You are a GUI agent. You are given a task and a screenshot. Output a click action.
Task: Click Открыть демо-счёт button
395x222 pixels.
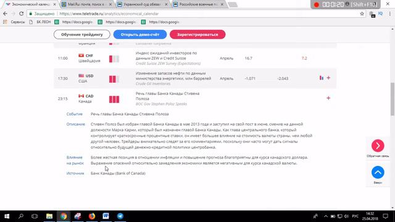(x=140, y=35)
